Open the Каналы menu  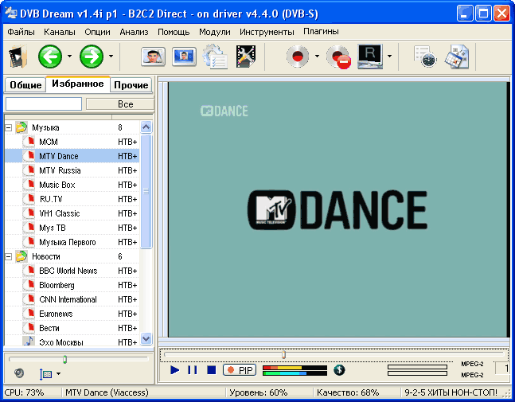(x=60, y=32)
